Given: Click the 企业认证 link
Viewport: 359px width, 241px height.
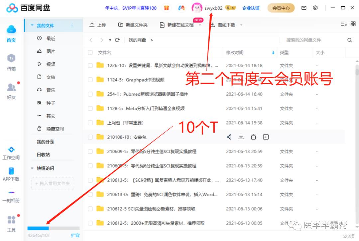Looking at the screenshot, I should (251, 8).
